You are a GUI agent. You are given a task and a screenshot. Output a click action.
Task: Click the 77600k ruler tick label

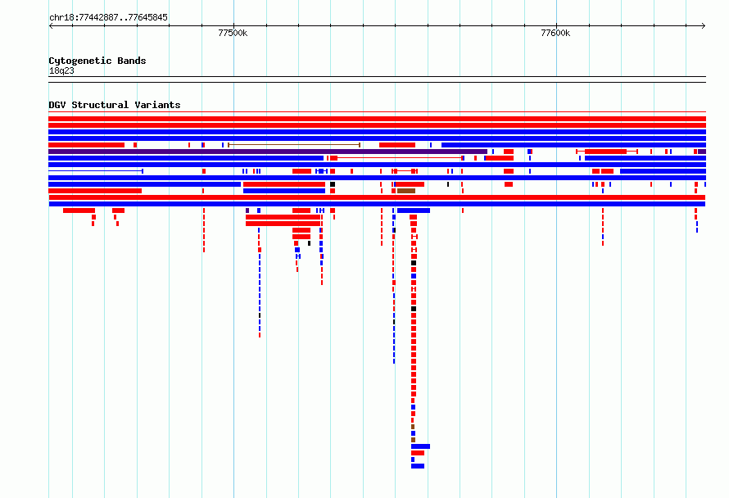pos(555,33)
